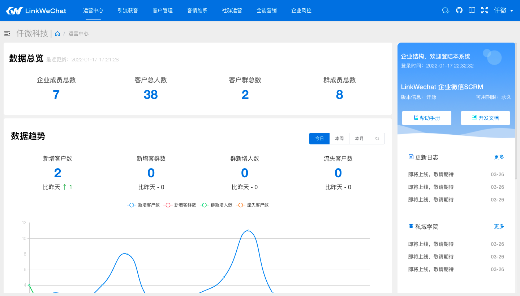The height and width of the screenshot is (296, 520).
Task: Click the 群新增人数 stat label
Action: click(245, 158)
